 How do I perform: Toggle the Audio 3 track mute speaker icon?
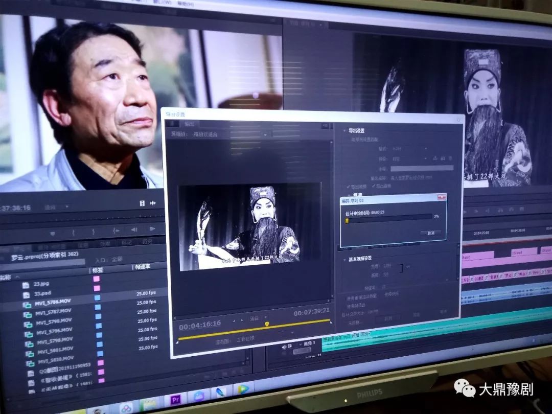click(285, 347)
